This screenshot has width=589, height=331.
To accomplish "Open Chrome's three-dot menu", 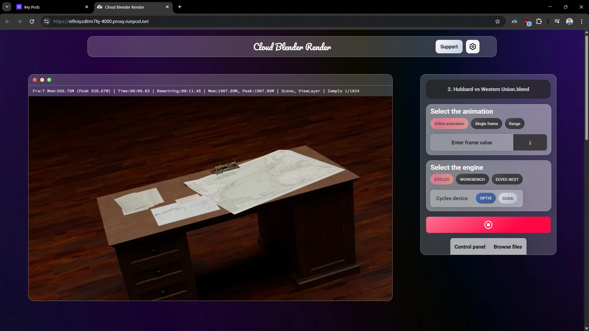I will (582, 21).
